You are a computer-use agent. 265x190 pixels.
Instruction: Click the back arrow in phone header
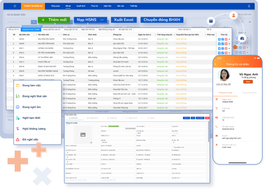click(x=215, y=64)
